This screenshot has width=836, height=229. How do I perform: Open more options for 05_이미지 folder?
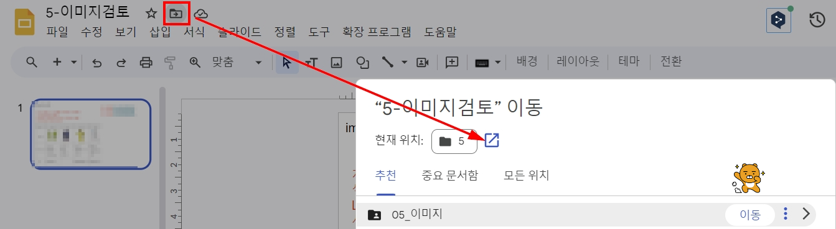[786, 214]
